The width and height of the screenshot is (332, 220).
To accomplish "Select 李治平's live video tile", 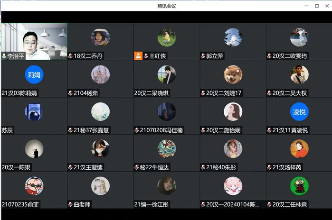I will pos(34,41).
